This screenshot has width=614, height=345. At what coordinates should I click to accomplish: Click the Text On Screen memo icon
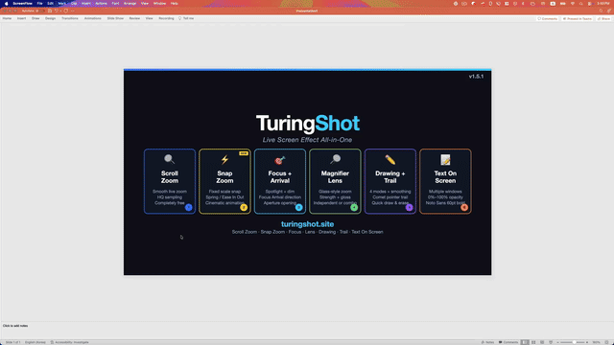pyautogui.click(x=445, y=160)
